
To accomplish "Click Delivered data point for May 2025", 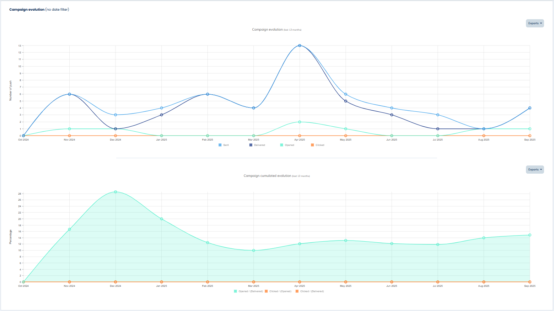I will (346, 101).
